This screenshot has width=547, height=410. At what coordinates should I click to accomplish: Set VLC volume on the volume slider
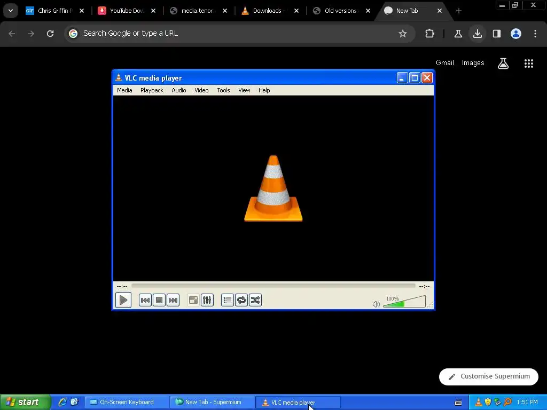404,302
